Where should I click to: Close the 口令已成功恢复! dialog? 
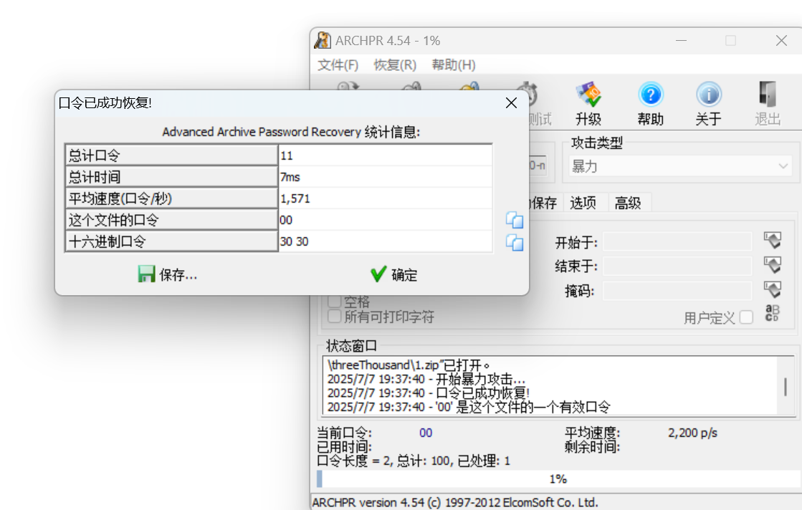coord(511,103)
